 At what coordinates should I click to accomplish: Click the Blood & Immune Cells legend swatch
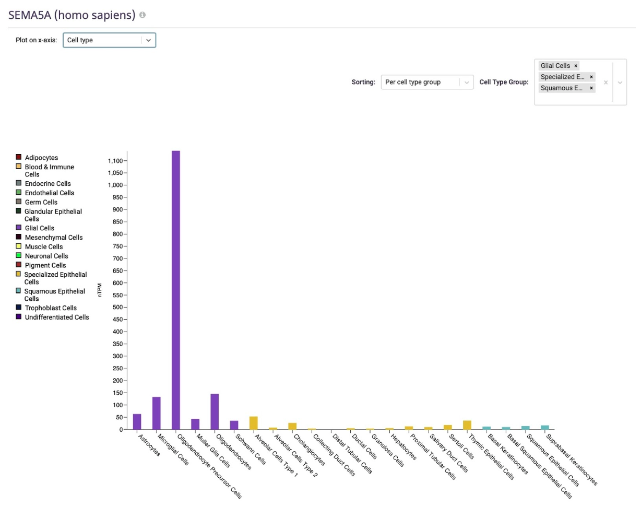(x=18, y=167)
